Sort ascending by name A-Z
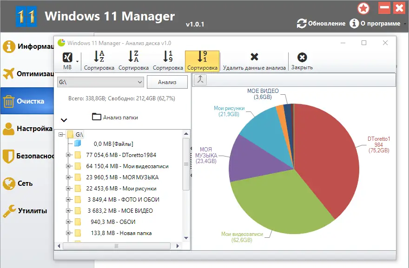409x268 pixels. tap(99, 61)
